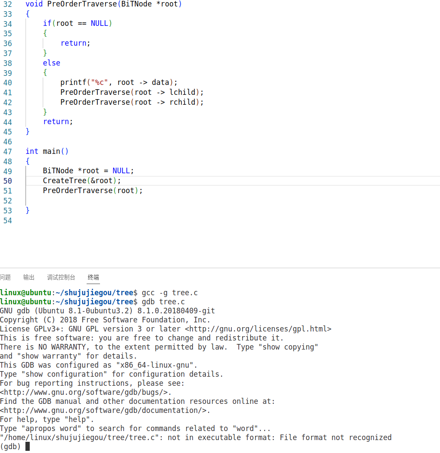The image size is (440, 453).
Task: Click PreOrderTraverse(root -> lchild) call
Action: (132, 92)
